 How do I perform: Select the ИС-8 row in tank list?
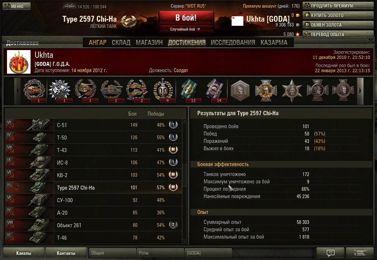coord(94,162)
